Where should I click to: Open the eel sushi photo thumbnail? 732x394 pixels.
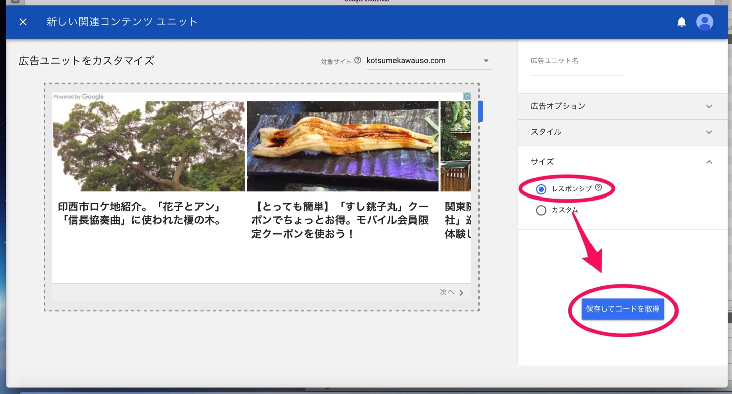pyautogui.click(x=343, y=146)
